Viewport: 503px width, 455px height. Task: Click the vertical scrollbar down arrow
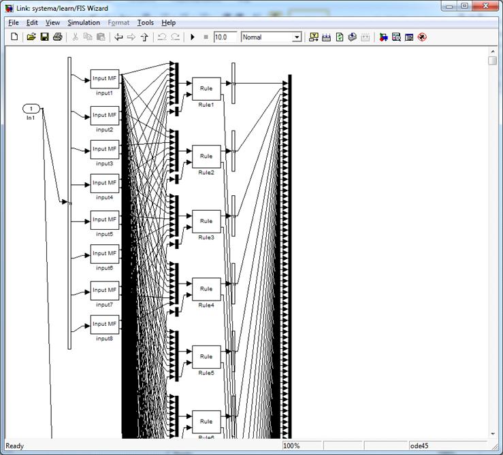[x=493, y=433]
